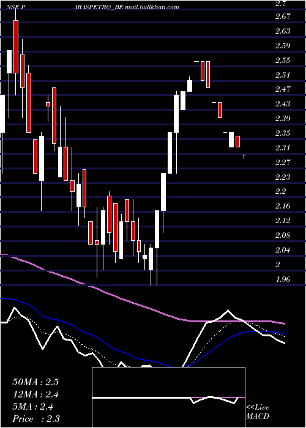Click the '5MA : 2.4' indicator reading
Image resolution: width=306 pixels, height=428 pixels.
(33, 407)
